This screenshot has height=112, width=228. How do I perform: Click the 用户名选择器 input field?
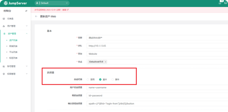point(157,88)
